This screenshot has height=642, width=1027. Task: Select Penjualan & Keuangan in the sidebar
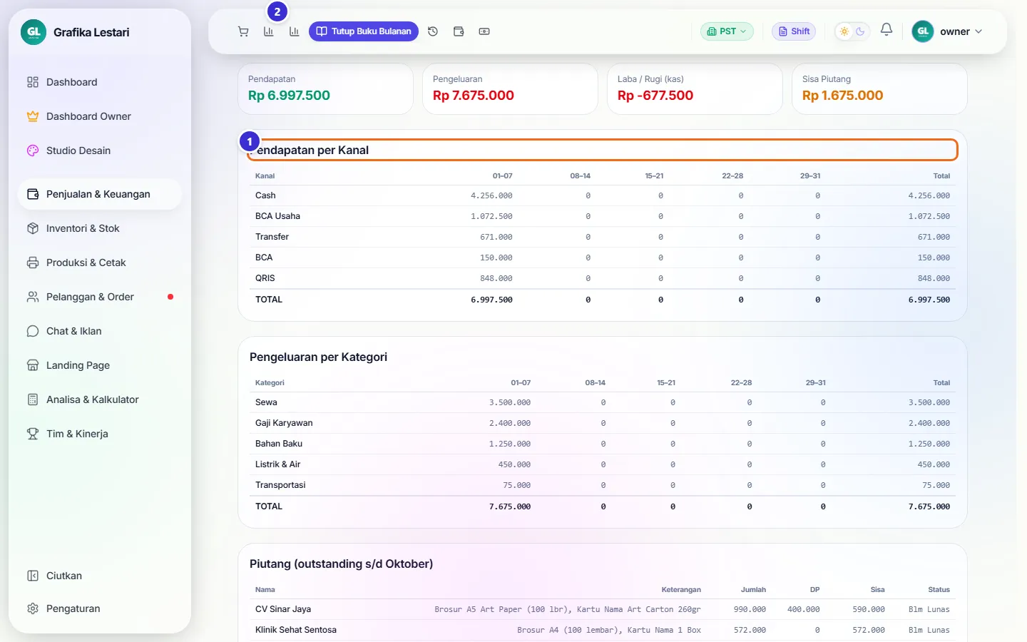pyautogui.click(x=100, y=194)
